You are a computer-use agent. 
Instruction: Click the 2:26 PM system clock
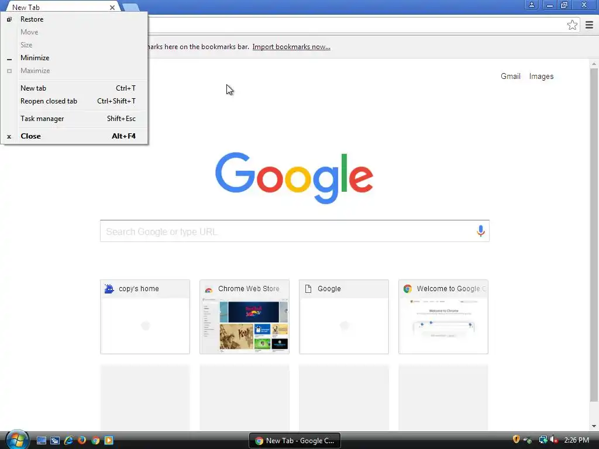click(576, 440)
